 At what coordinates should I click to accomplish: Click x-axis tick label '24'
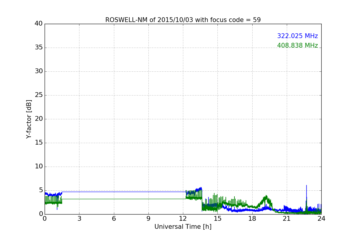click(x=321, y=219)
